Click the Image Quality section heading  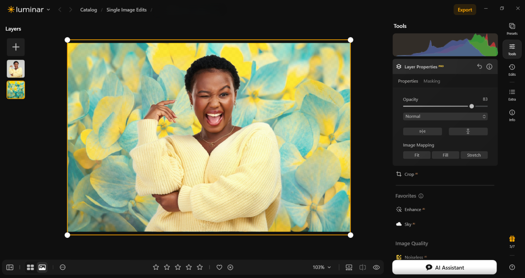(411, 243)
